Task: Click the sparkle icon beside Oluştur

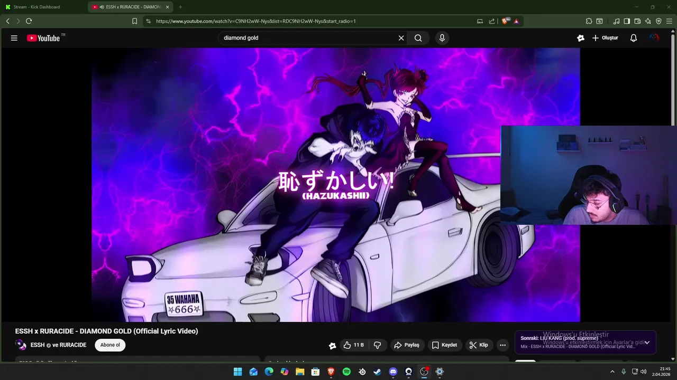Action: 580,38
